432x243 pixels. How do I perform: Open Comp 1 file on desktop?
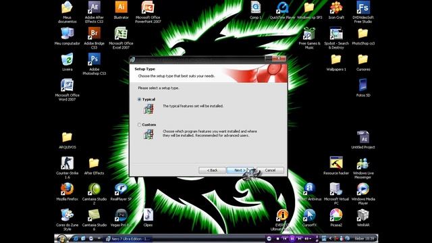[x=256, y=10]
